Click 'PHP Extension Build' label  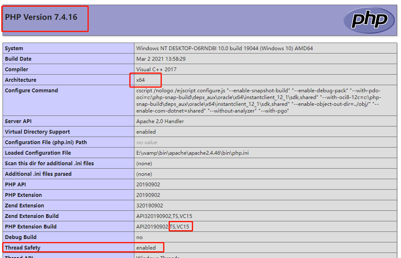pos(31,227)
